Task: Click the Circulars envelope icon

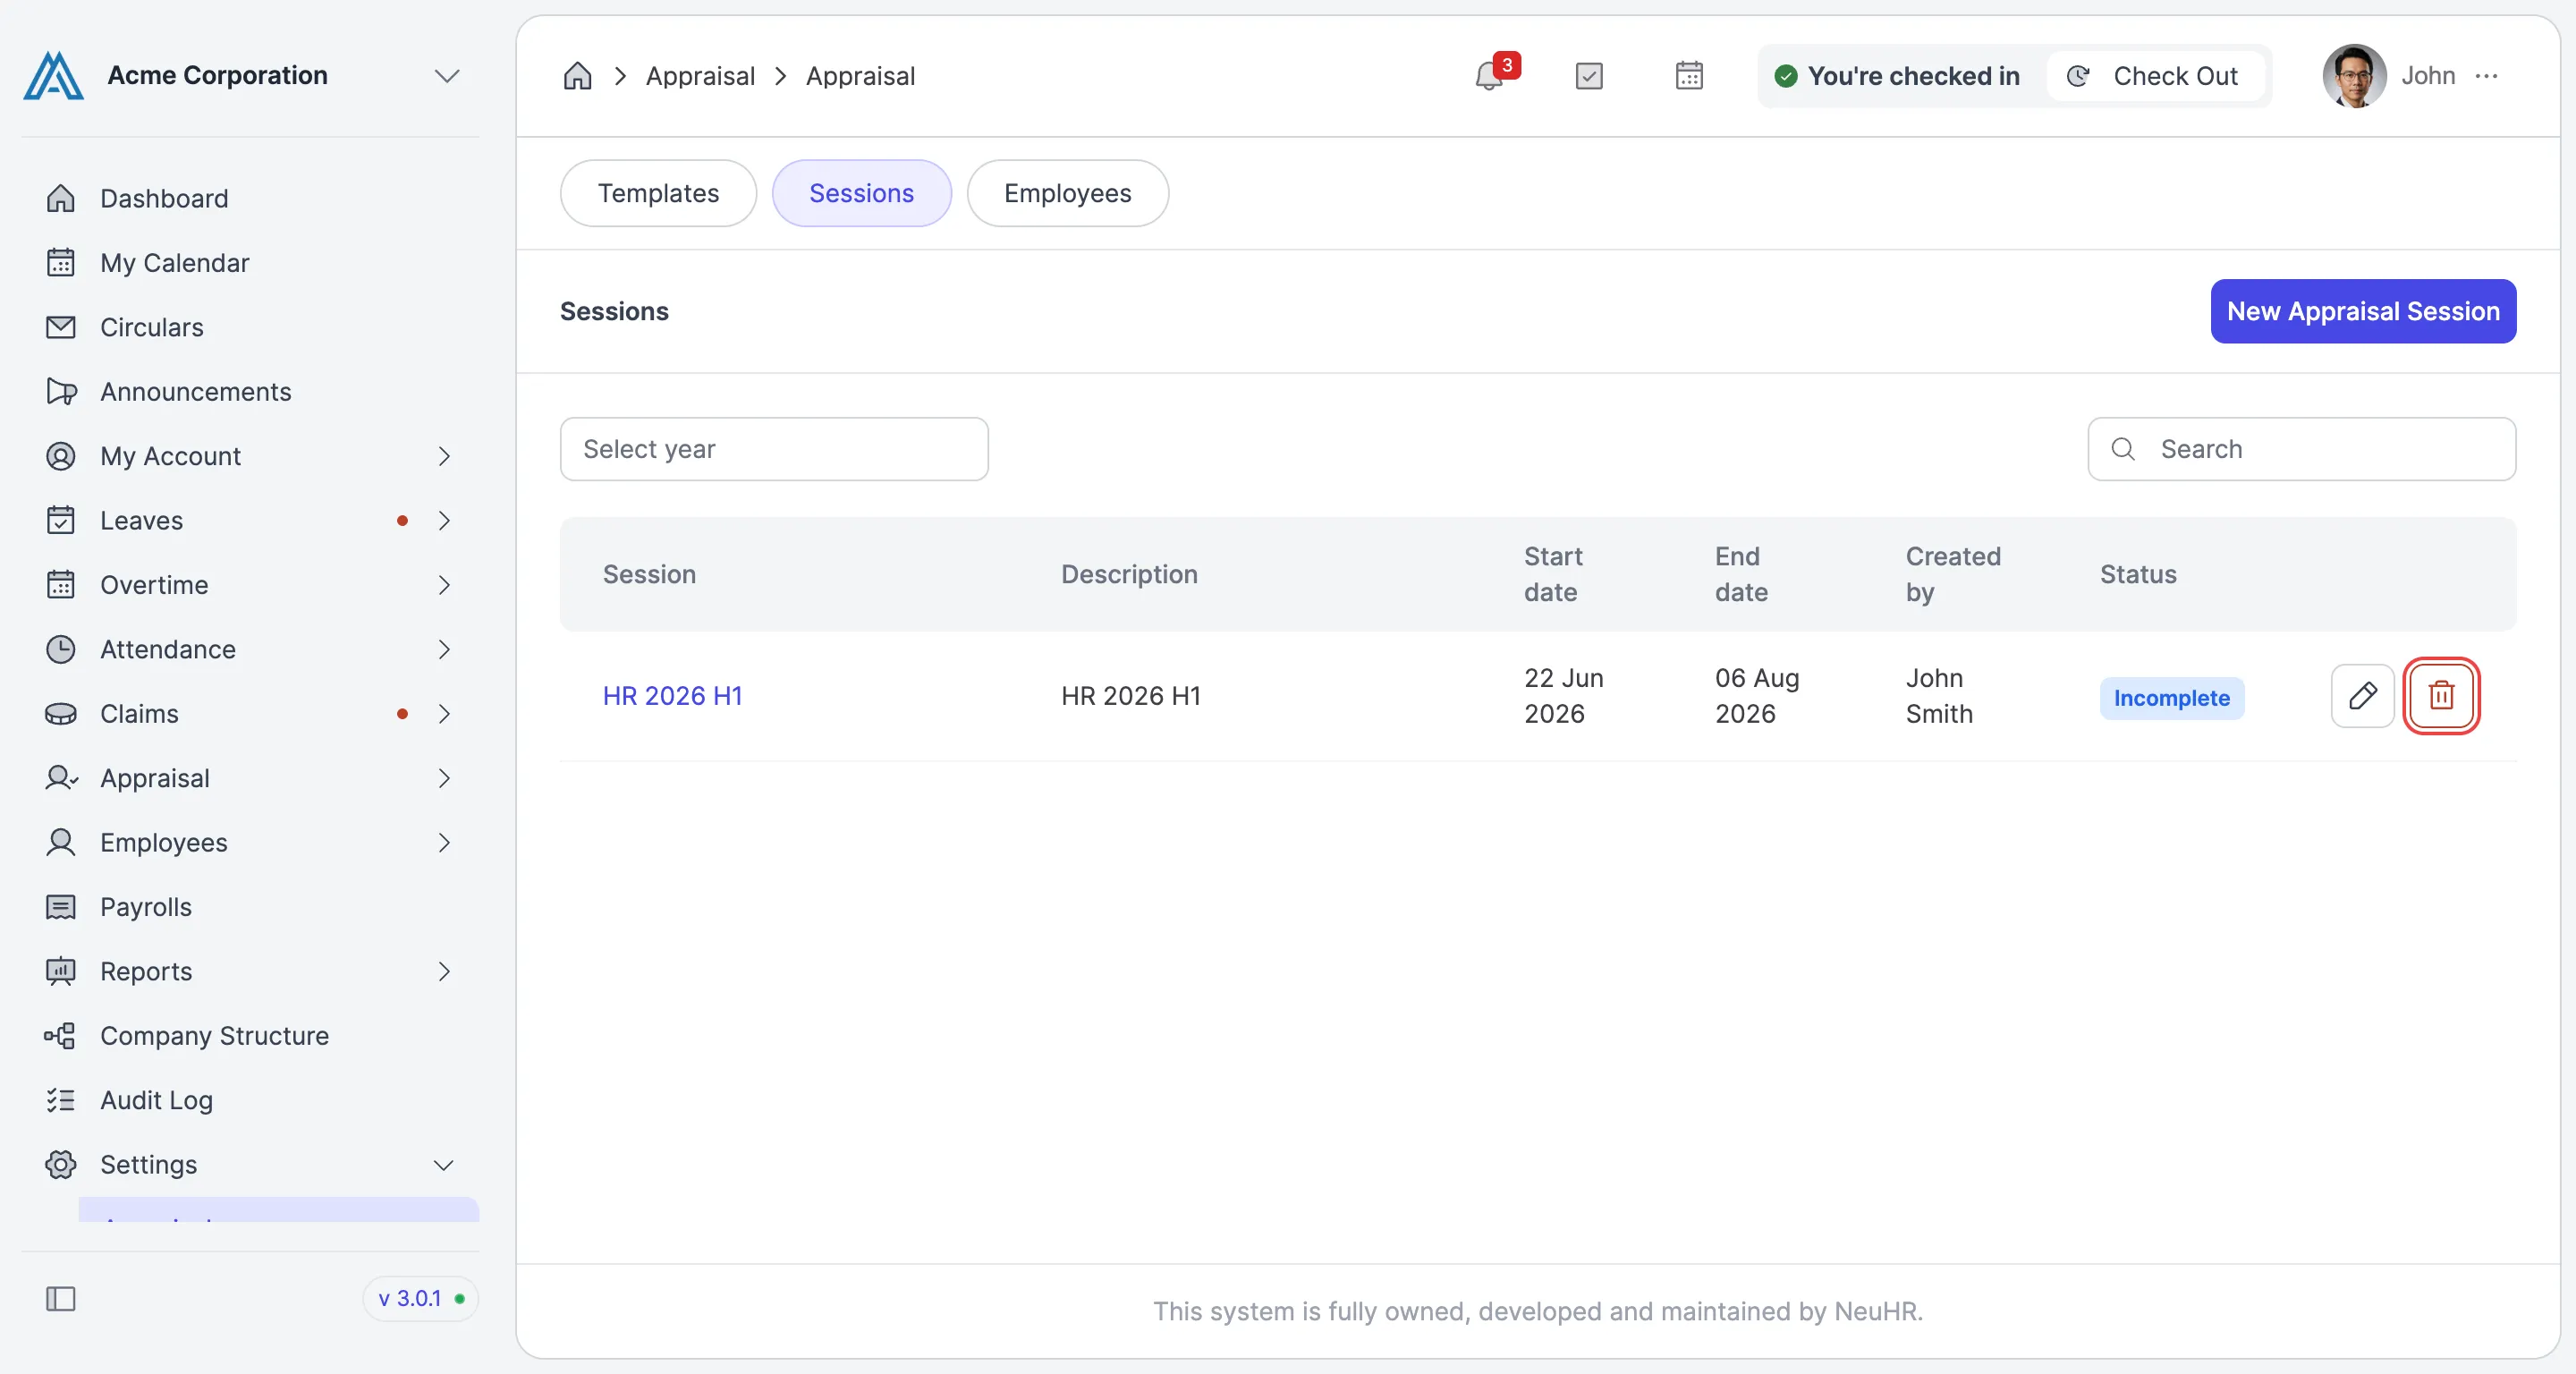Action: 61,327
